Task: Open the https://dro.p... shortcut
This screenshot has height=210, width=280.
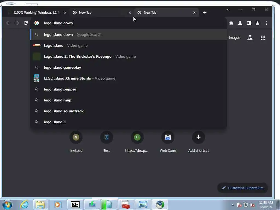Action: point(137,142)
